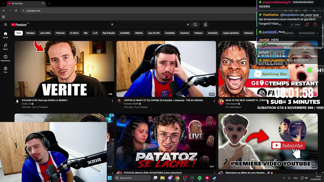Select the Sciences filter chip
324x182 pixels.
click(249, 33)
